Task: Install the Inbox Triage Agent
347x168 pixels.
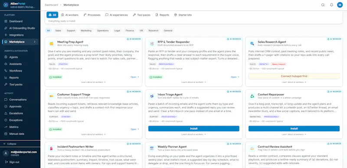Action: click(x=193, y=129)
